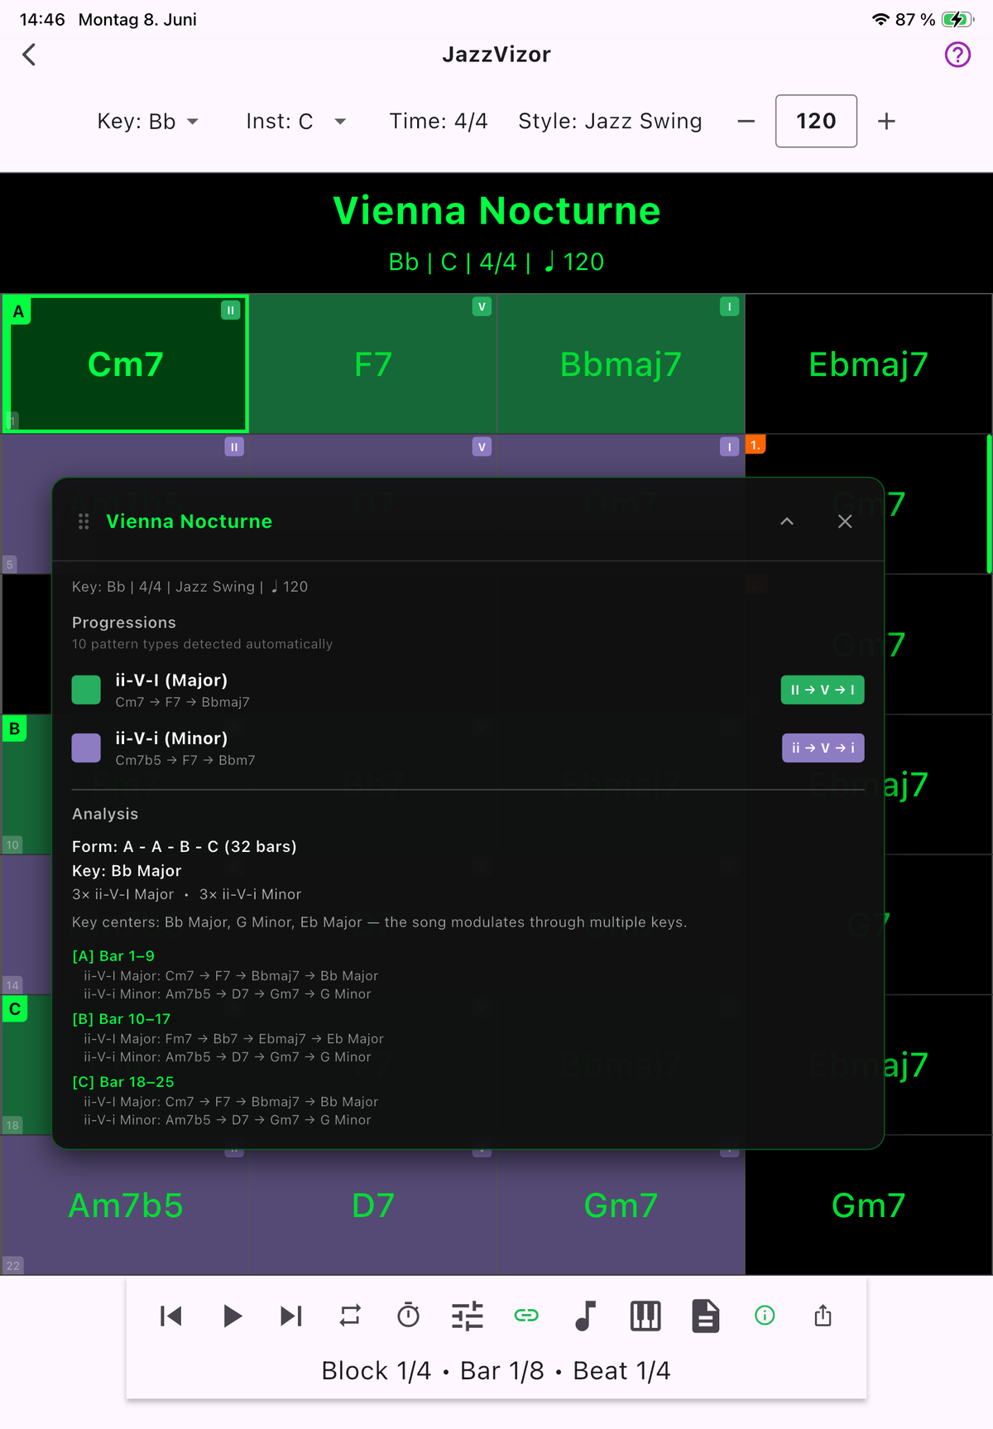The height and width of the screenshot is (1429, 993).
Task: Open the help question mark icon
Action: click(x=957, y=55)
